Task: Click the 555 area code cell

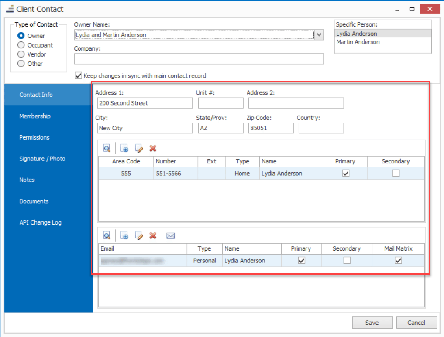Action: pyautogui.click(x=126, y=174)
